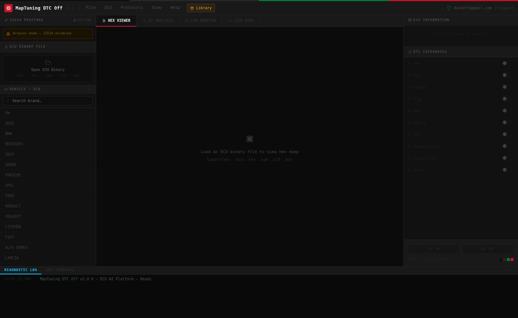
Task: Click the green color swatch in DTC panel
Action: [x=508, y=260]
